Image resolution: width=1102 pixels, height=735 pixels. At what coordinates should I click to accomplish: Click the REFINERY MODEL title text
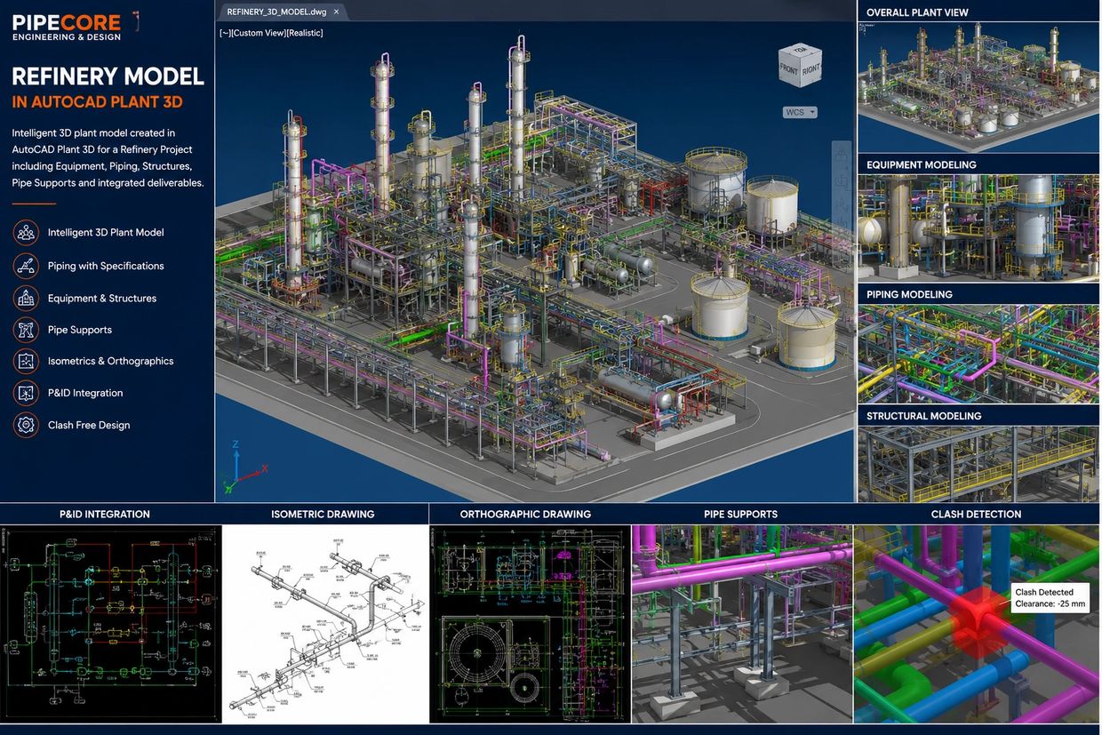point(108,76)
